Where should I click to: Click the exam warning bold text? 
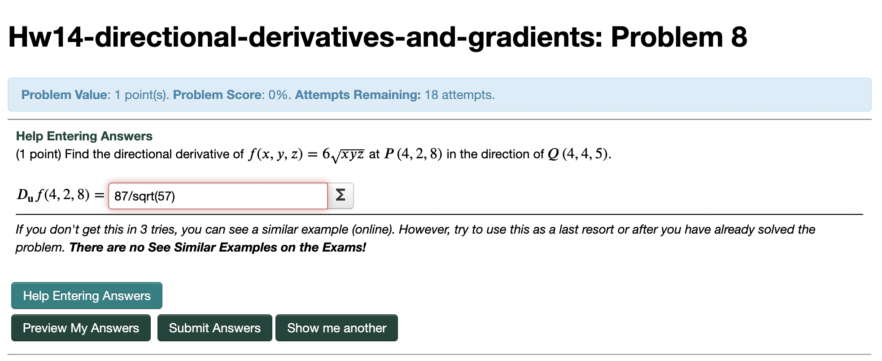click(x=219, y=247)
